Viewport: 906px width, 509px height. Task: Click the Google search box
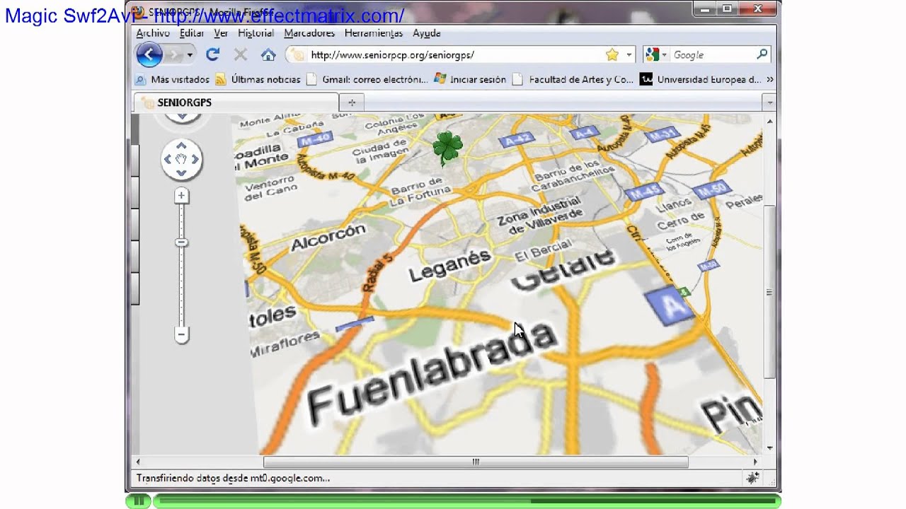(711, 54)
